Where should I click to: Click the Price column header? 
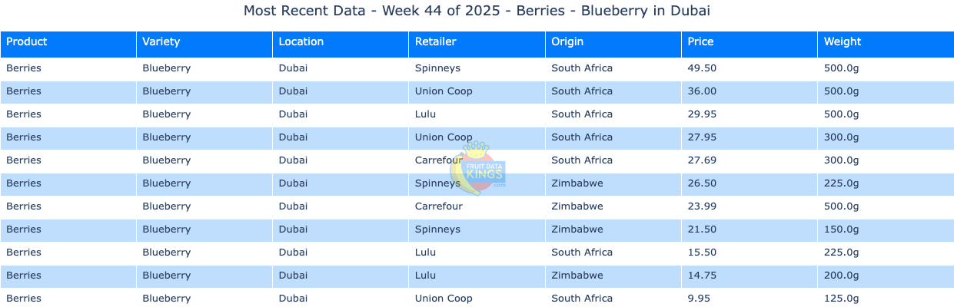[x=700, y=42]
